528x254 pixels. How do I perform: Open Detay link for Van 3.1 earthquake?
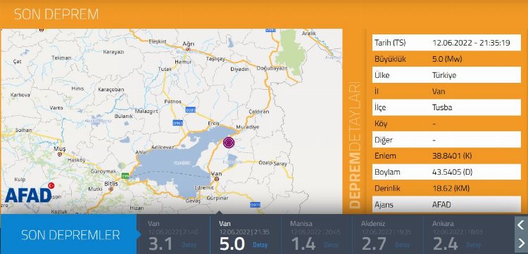point(189,245)
